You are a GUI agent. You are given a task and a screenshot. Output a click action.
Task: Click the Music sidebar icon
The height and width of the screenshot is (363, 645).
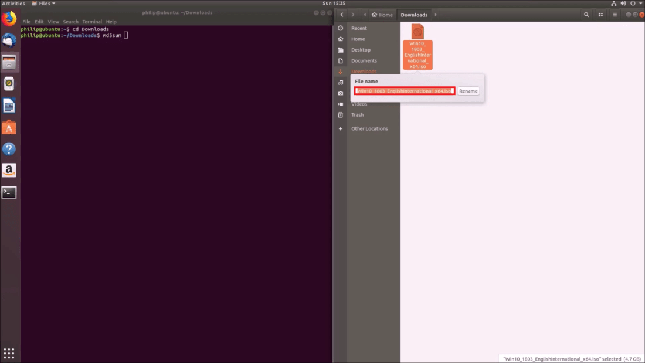pyautogui.click(x=341, y=82)
